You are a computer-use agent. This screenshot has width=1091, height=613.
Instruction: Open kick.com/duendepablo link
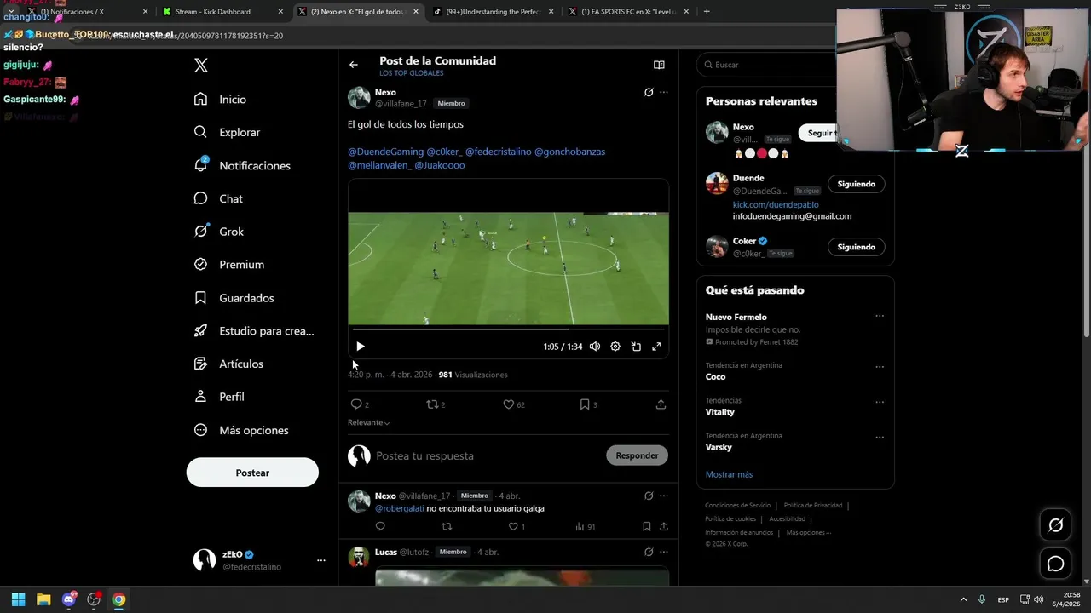point(775,205)
